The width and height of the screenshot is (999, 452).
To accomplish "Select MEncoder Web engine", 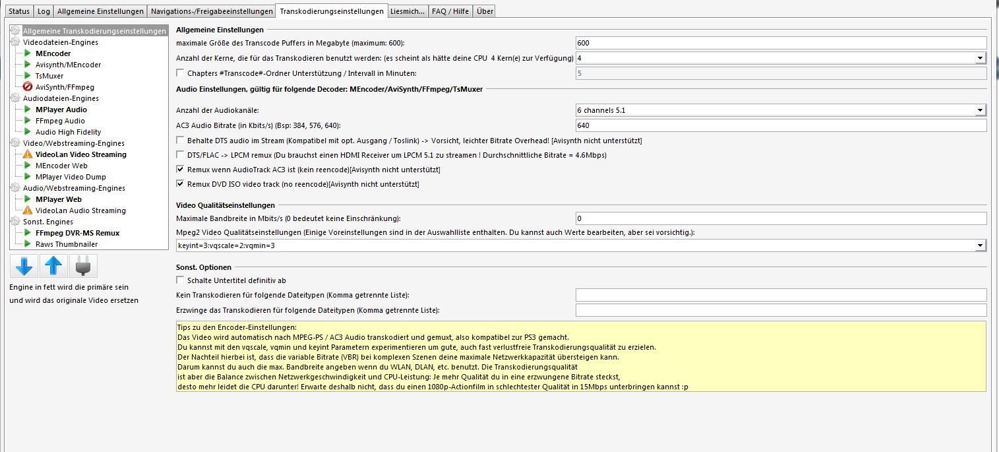I will [61, 166].
